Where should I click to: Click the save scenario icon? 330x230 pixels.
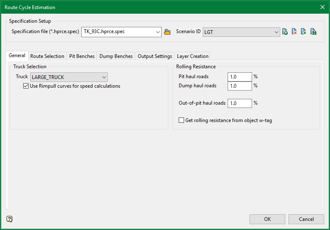313,32
